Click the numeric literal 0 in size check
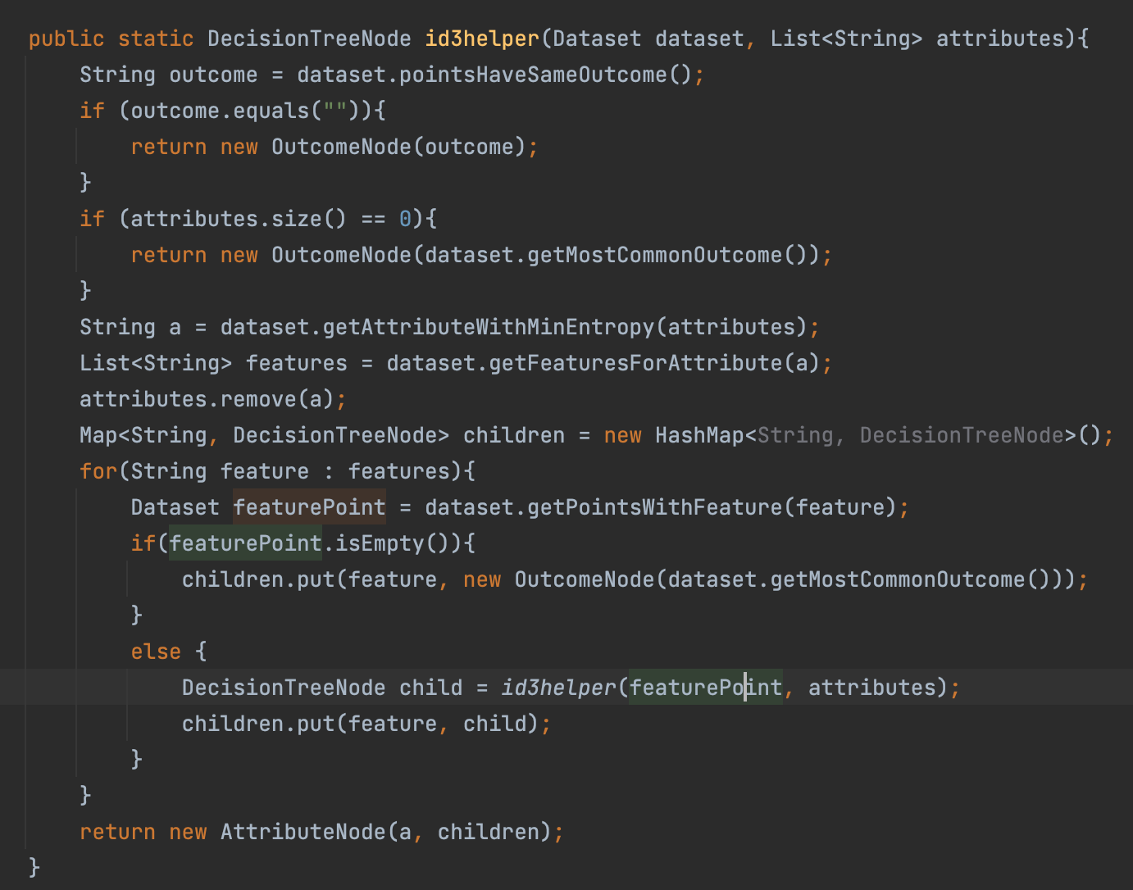 [x=405, y=219]
